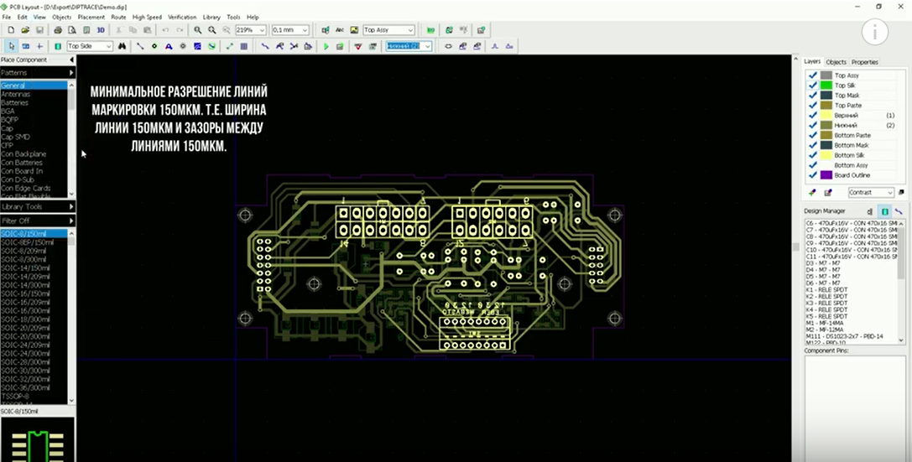Toggle the Нижний (2) layer visibility
The height and width of the screenshot is (462, 912).
pos(813,126)
